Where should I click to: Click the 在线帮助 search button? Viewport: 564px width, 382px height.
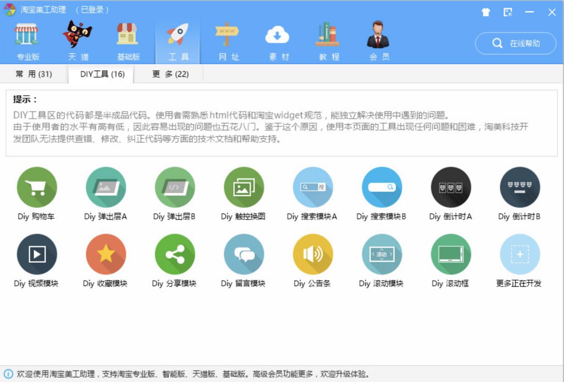[x=516, y=43]
